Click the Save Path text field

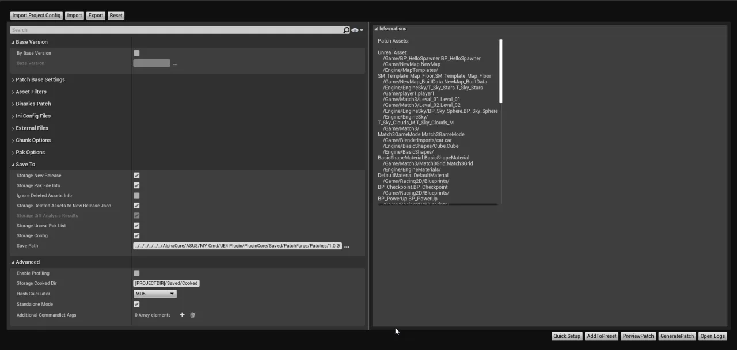[238, 246]
